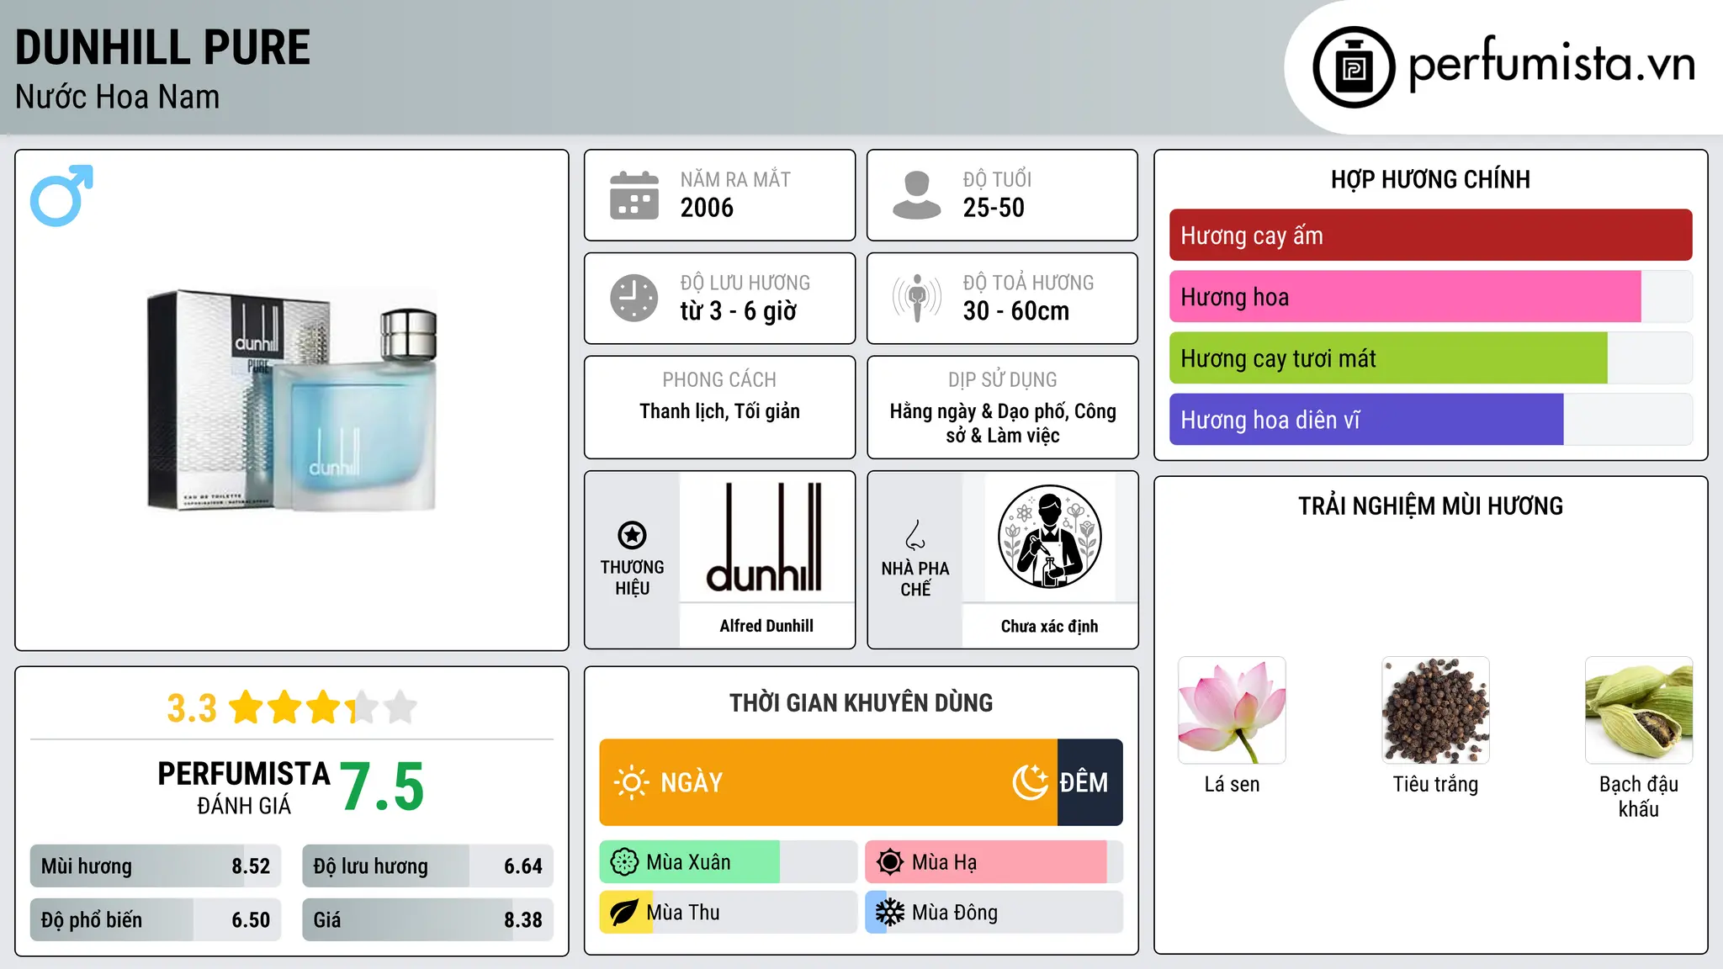Click the orange Ngày usage bar

[x=828, y=782]
